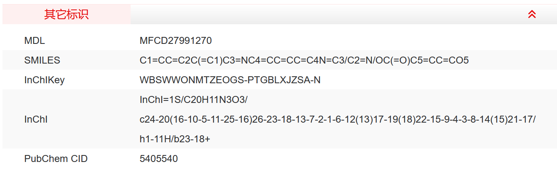Collapse the 其它标识 section with the red chevron

click(x=532, y=14)
